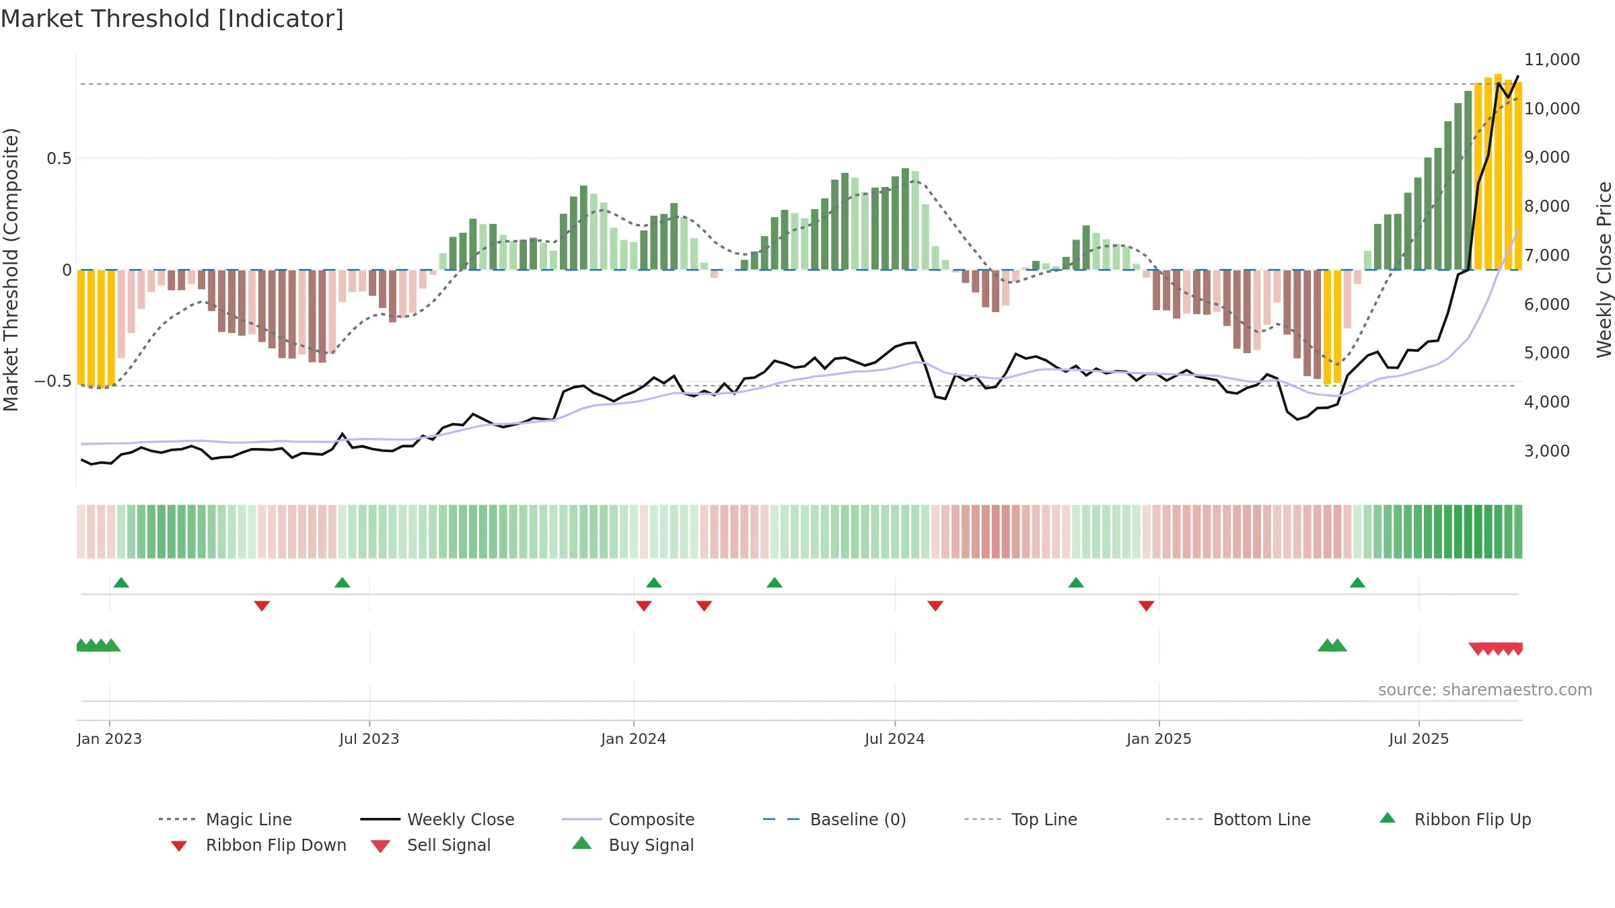
Task: Toggle Buy Signal legend entry
Action: point(632,845)
